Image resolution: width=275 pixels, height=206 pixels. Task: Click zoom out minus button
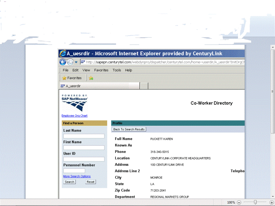pyautogui.click(x=239, y=202)
